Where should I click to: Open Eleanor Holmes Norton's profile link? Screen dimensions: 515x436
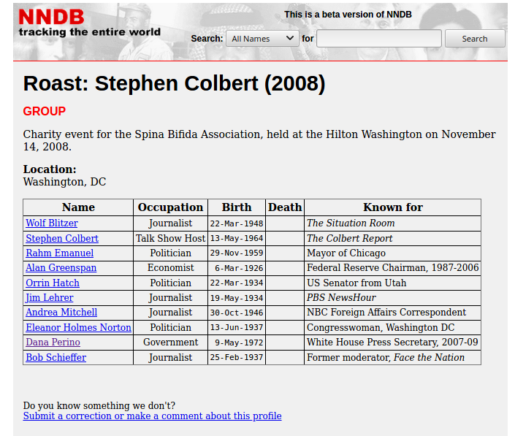[x=78, y=328]
